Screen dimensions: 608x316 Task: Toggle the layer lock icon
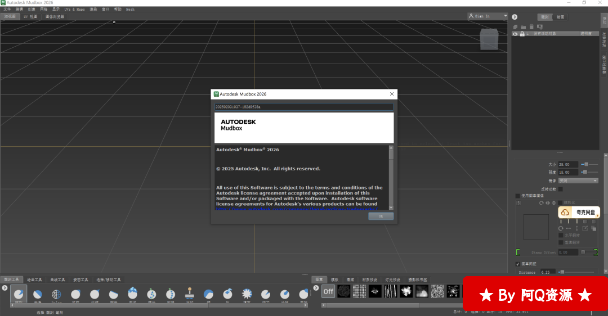click(522, 34)
